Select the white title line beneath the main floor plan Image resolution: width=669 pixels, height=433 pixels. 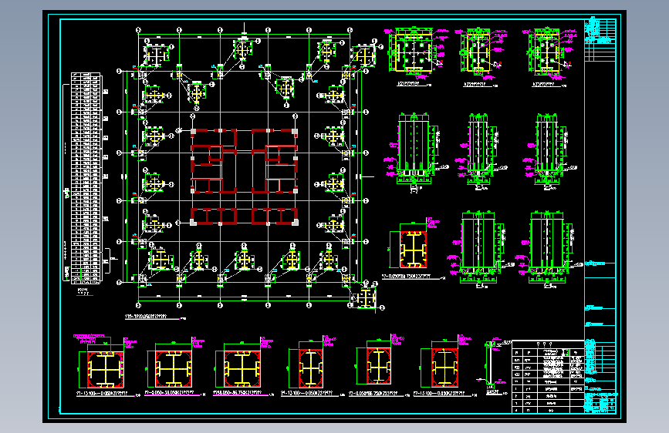pyautogui.click(x=152, y=317)
